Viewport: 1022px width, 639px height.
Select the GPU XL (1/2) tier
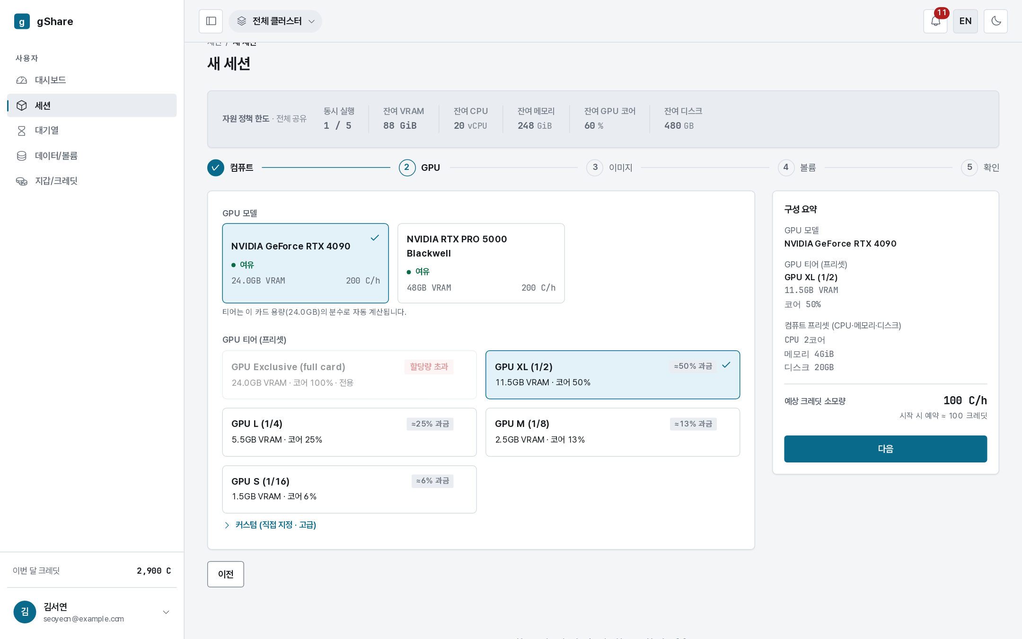(613, 375)
